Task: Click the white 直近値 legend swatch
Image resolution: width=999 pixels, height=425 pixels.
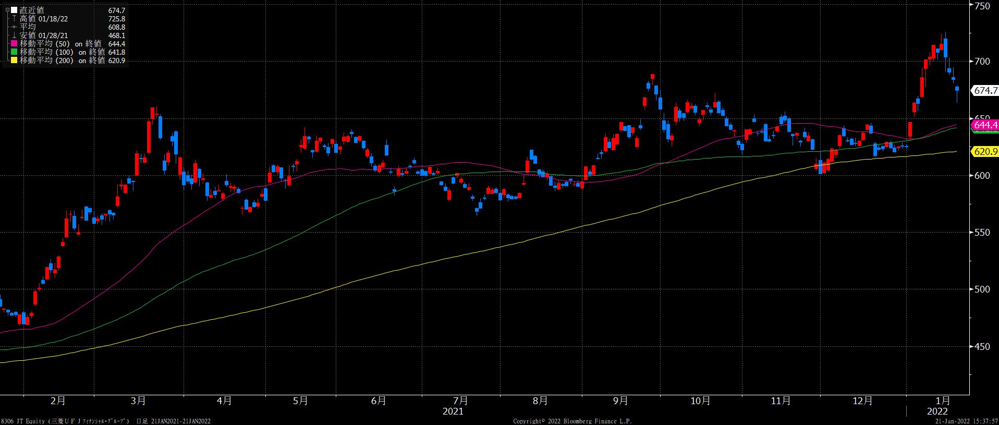Action: [14, 10]
